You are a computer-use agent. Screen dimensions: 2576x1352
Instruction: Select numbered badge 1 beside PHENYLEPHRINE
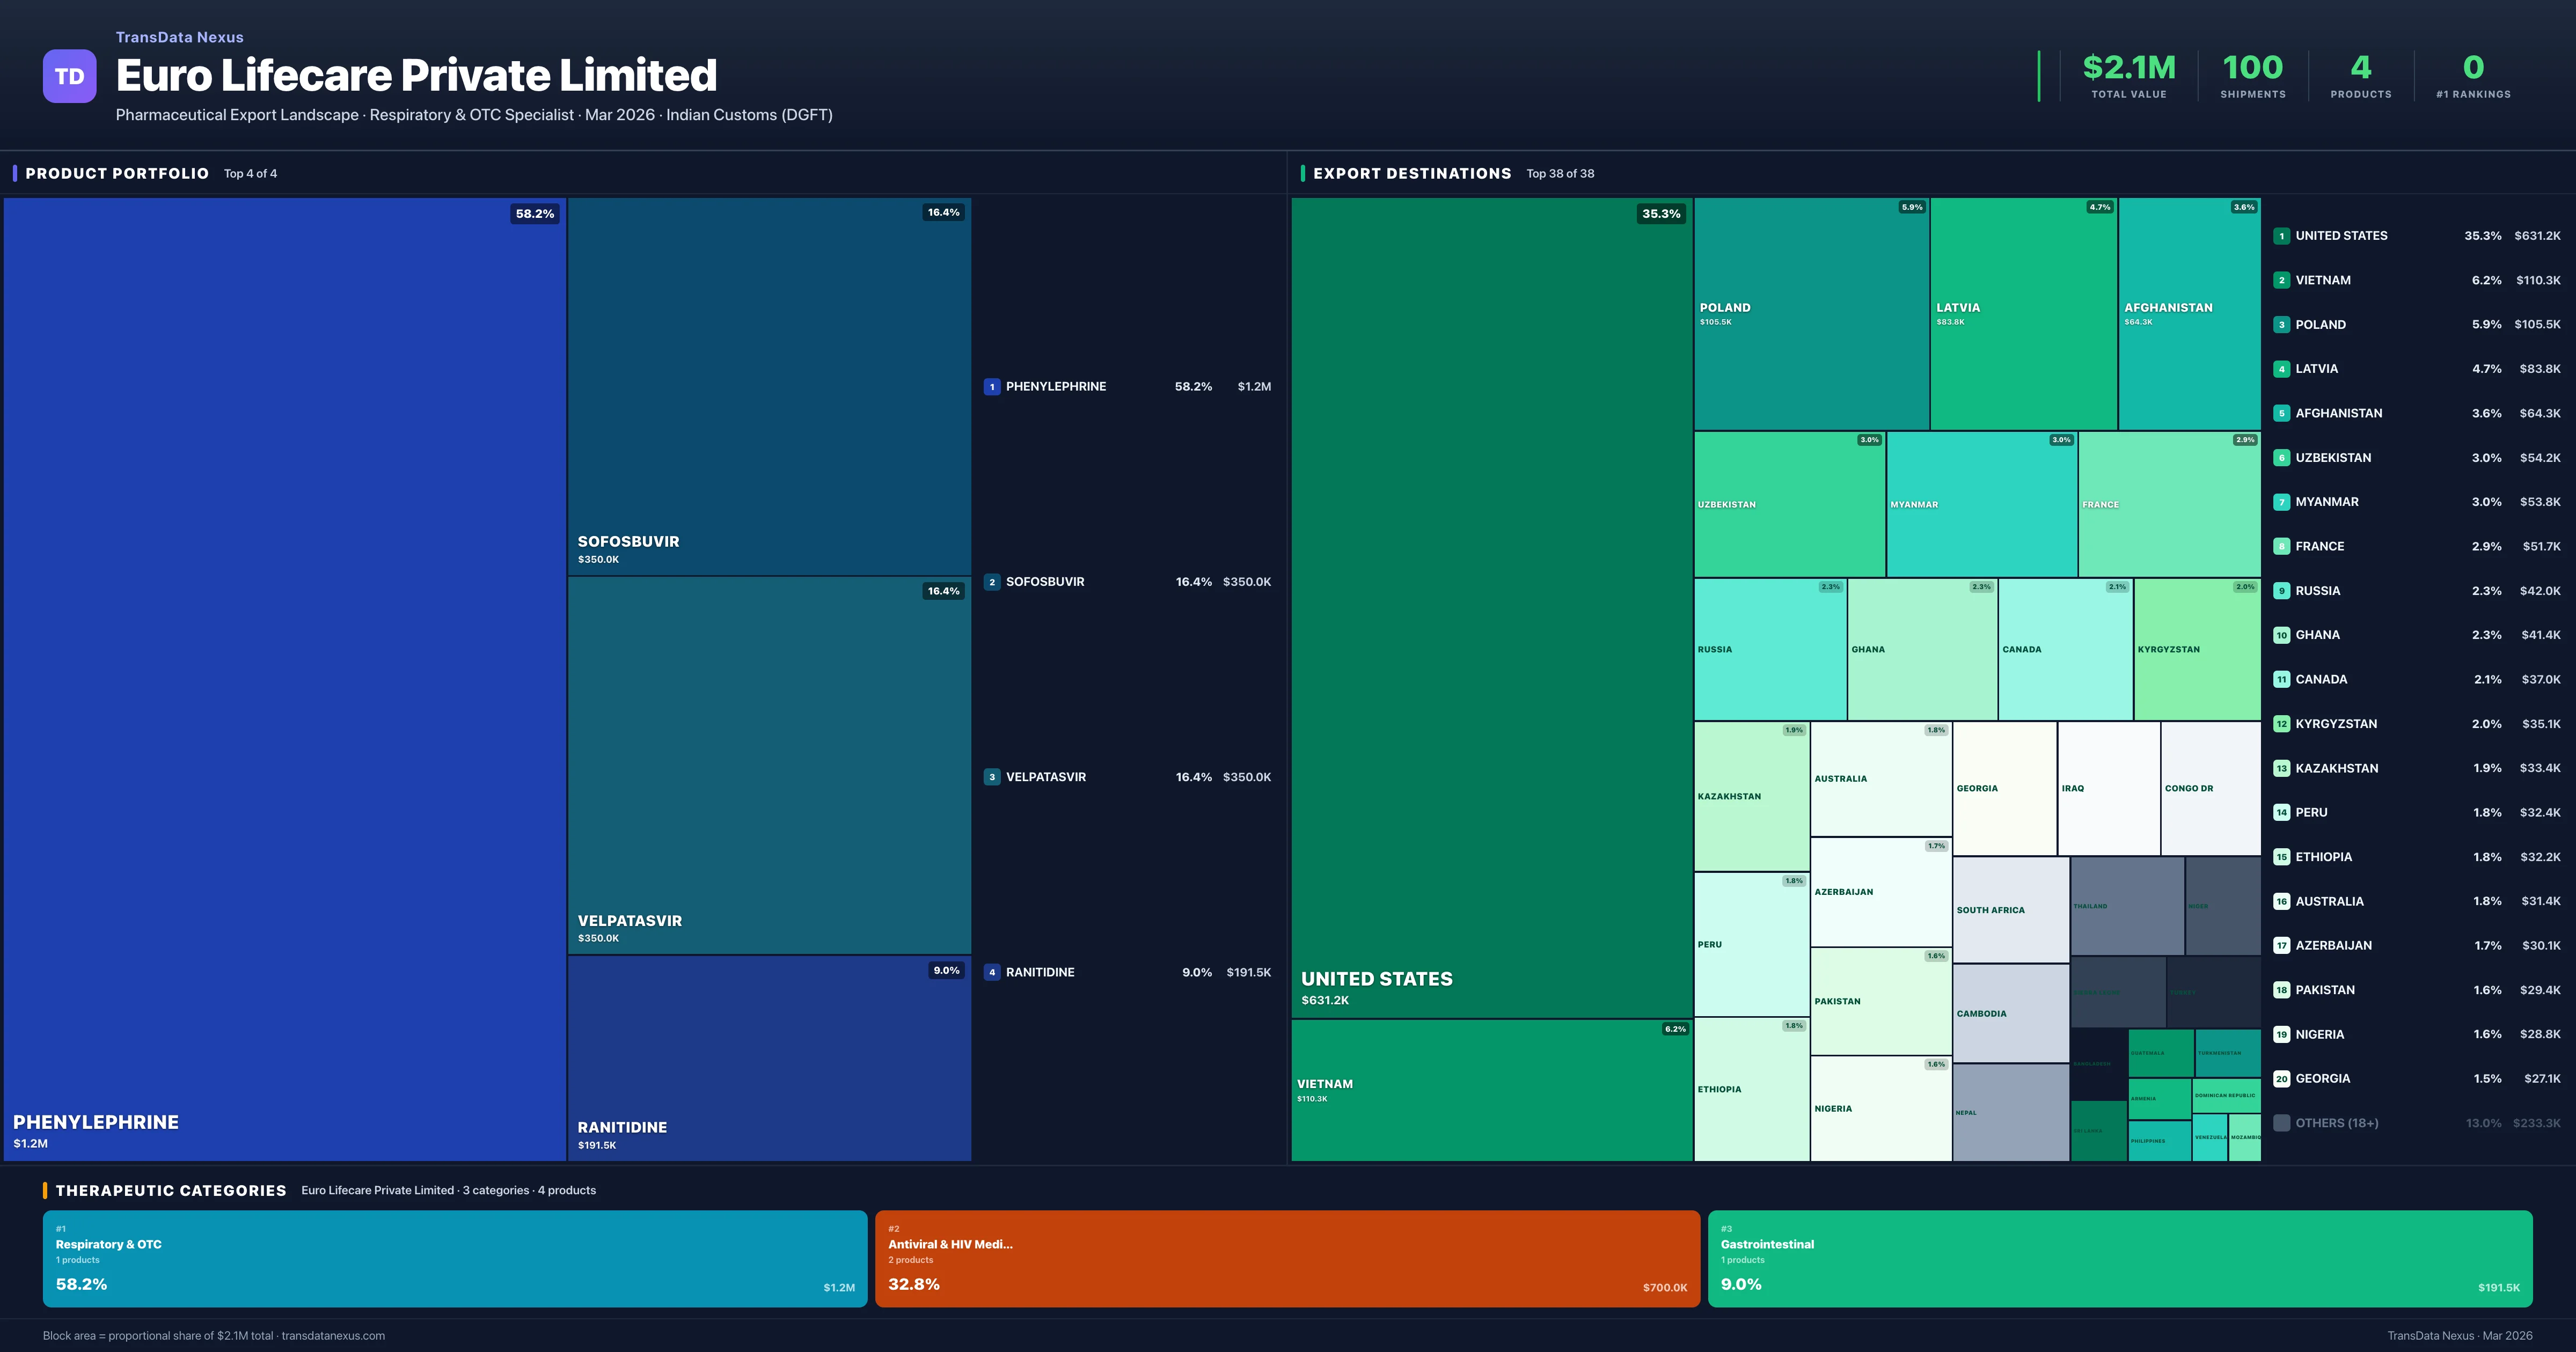click(991, 386)
